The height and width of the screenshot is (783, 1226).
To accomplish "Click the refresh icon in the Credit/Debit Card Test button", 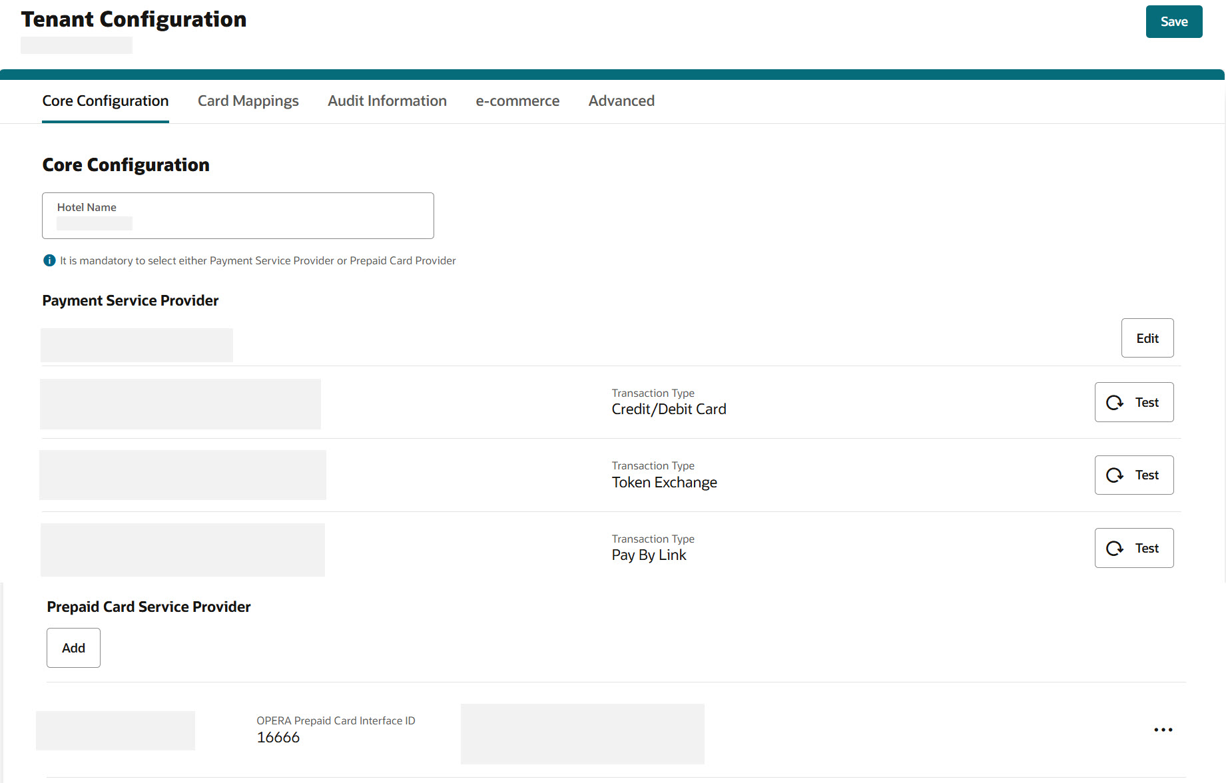I will click(x=1115, y=402).
